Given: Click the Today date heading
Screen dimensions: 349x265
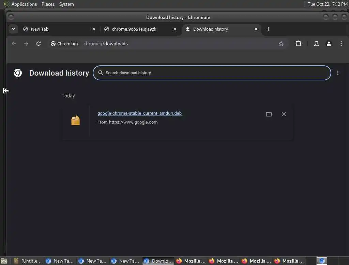Looking at the screenshot, I should [68, 96].
